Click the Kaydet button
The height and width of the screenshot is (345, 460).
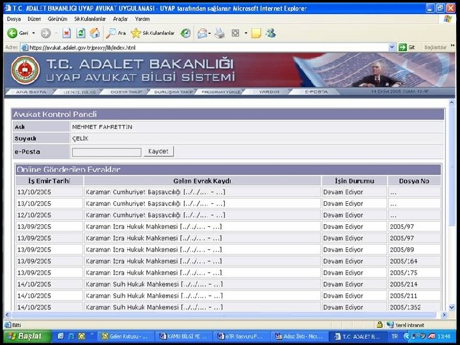click(x=158, y=151)
